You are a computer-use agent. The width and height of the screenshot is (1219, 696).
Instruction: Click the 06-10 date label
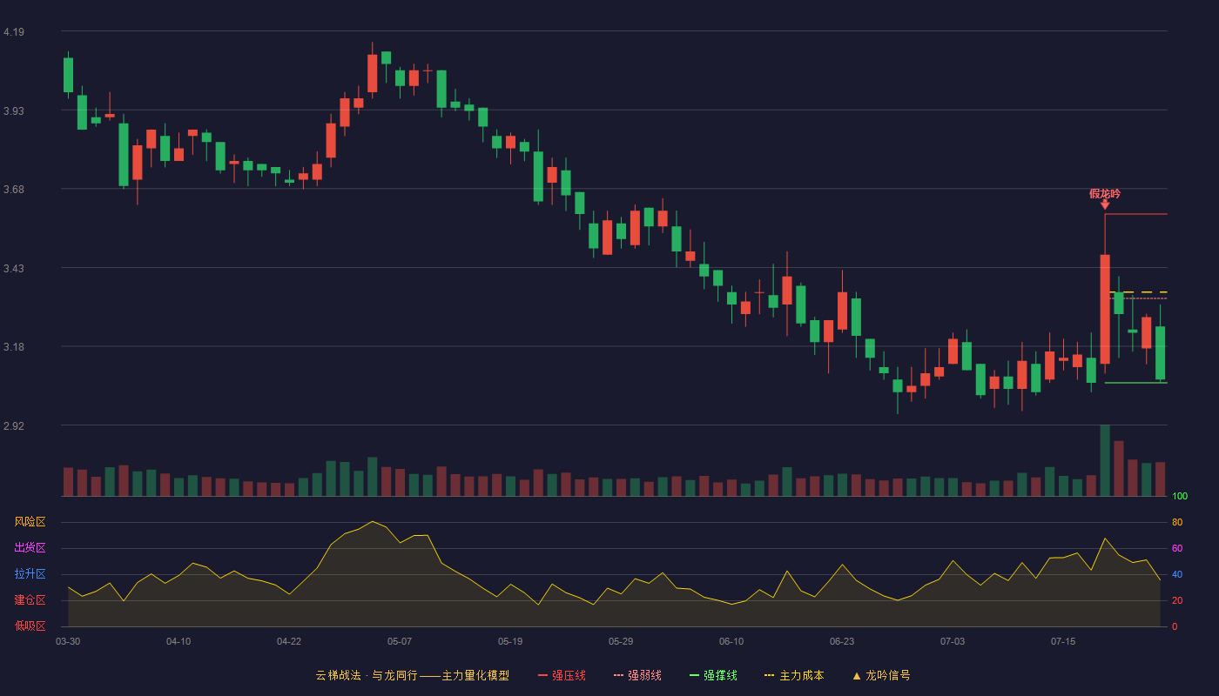click(731, 641)
